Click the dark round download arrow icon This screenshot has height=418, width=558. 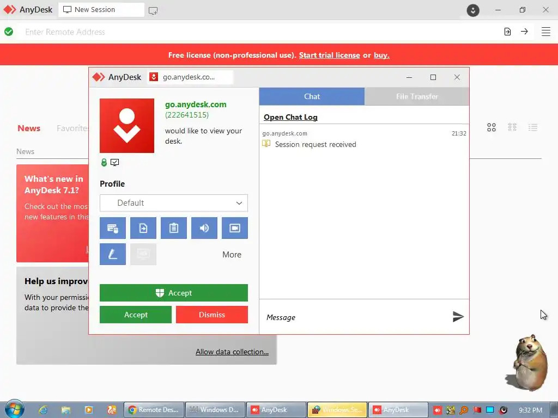pyautogui.click(x=473, y=10)
